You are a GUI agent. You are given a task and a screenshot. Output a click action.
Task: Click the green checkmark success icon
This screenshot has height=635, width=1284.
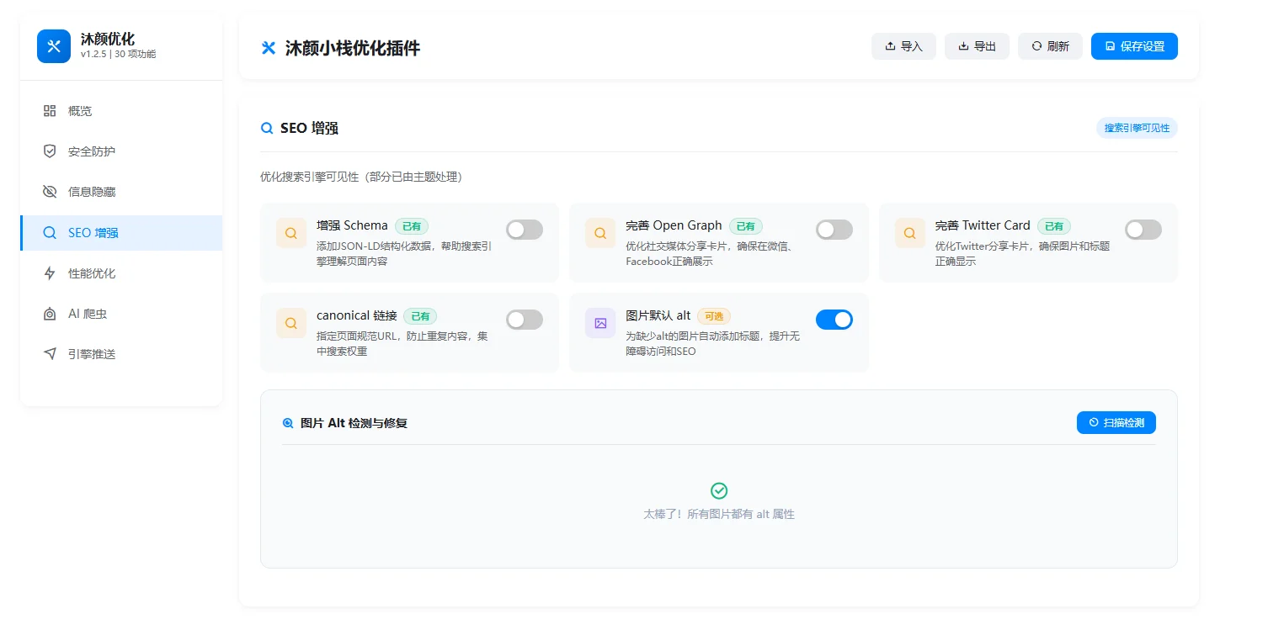[x=719, y=490]
